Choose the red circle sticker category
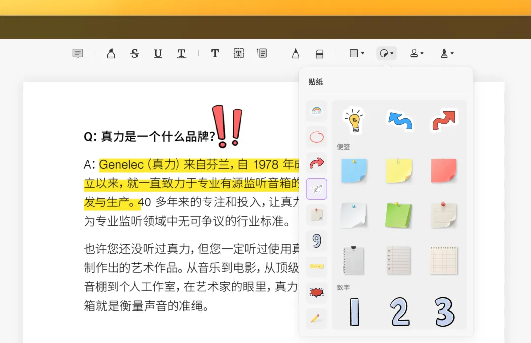531x343 pixels. (317, 137)
